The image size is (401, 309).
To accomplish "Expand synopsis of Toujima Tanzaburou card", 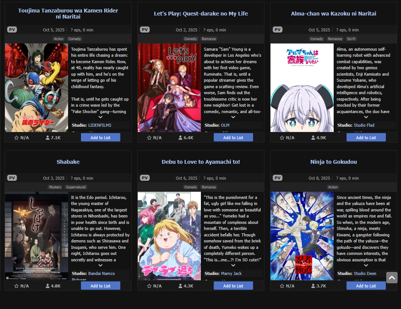I will 101,117.
